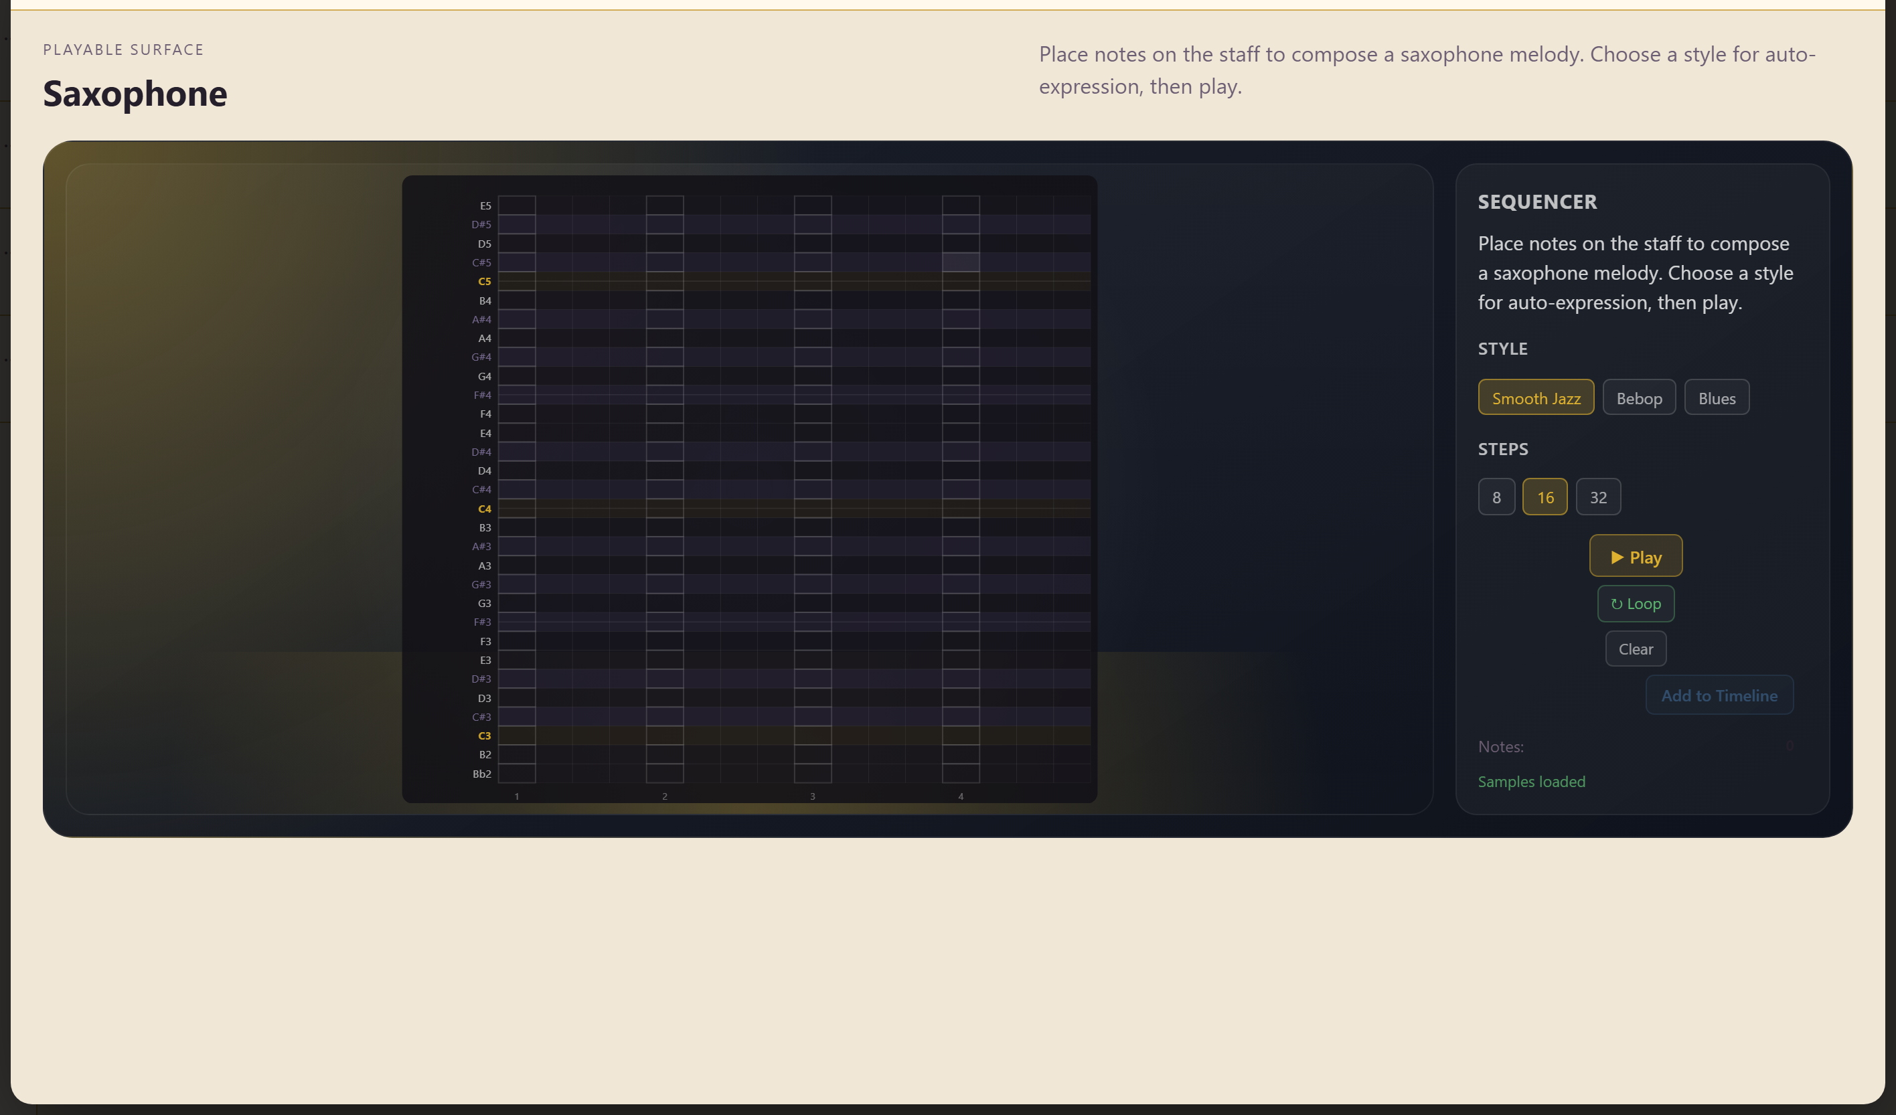
Task: Clear all notes from the sequencer
Action: click(1636, 649)
